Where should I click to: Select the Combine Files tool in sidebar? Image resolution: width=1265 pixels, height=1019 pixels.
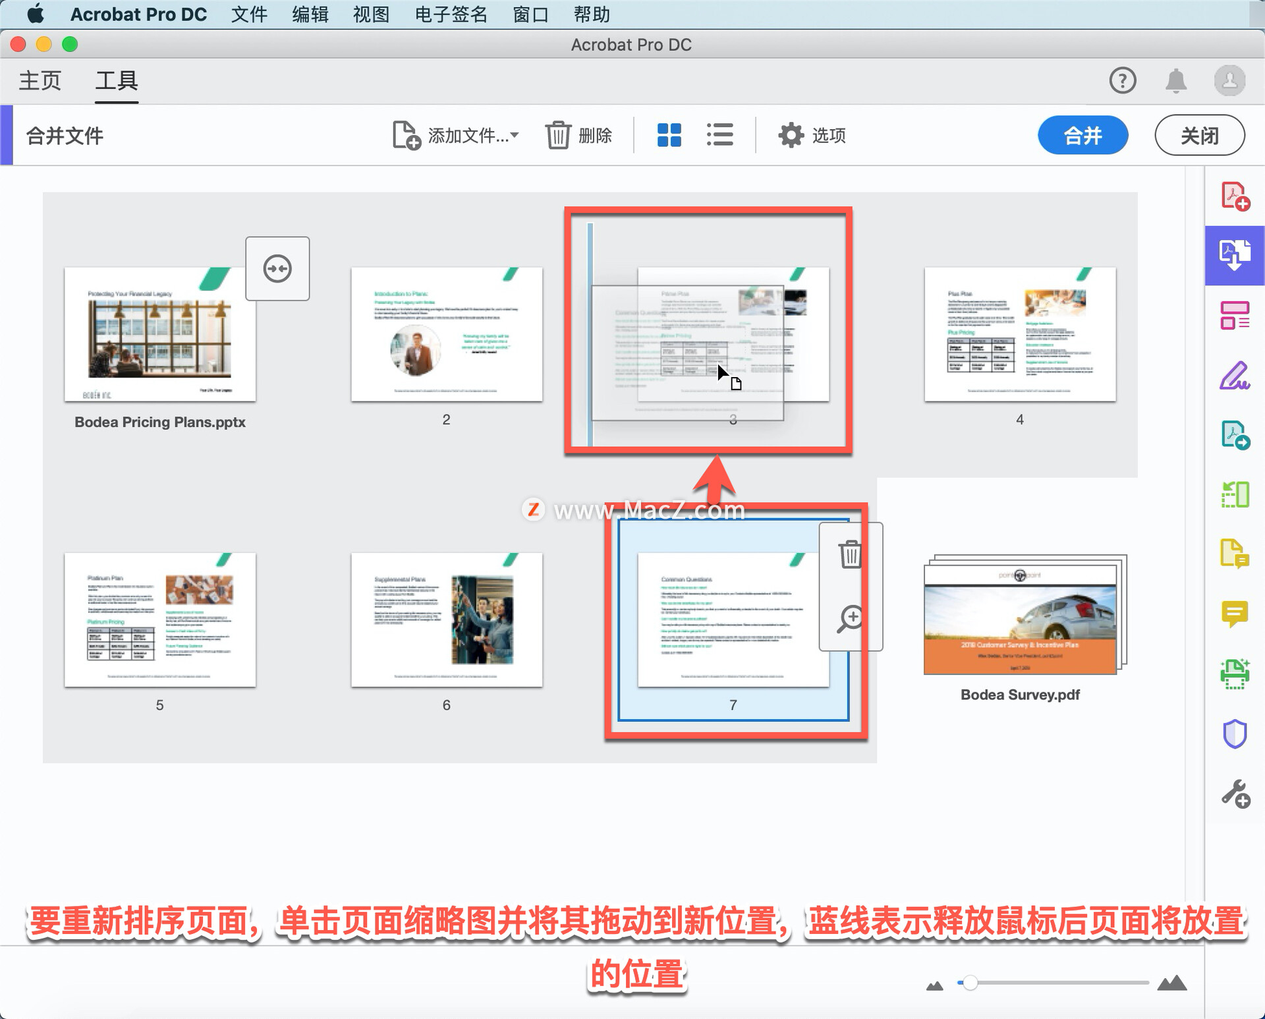(x=1235, y=256)
